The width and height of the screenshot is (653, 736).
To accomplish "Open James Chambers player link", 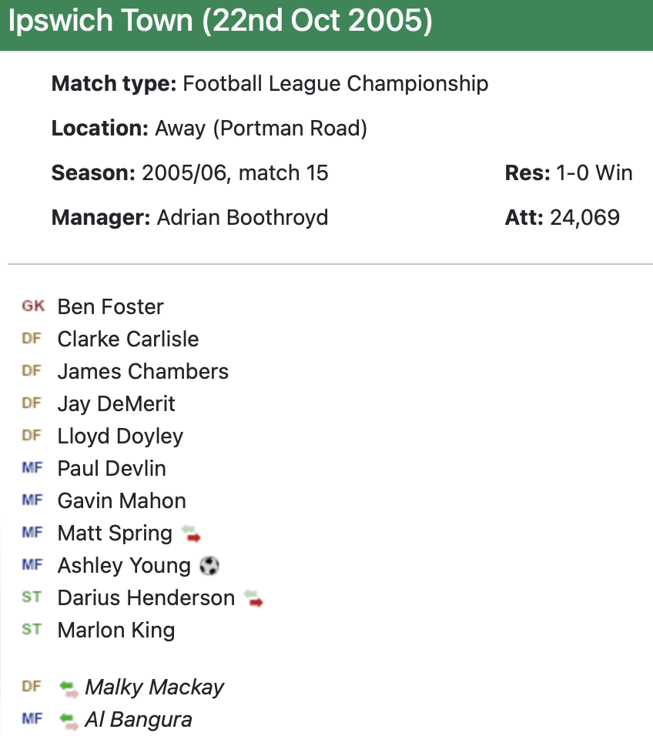I will pos(143,371).
